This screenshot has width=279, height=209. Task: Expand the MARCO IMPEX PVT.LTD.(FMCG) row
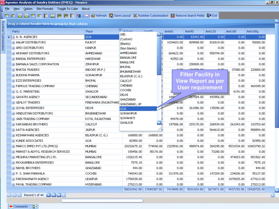click(13, 146)
